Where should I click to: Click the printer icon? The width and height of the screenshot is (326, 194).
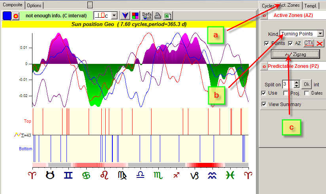[x=158, y=16]
